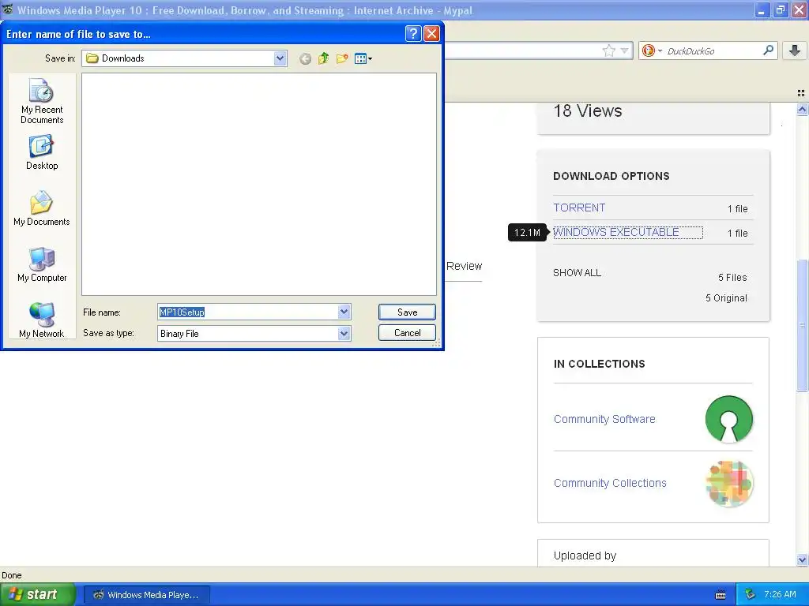Click the tab groups grid icon
This screenshot has height=606, width=809.
(801, 93)
